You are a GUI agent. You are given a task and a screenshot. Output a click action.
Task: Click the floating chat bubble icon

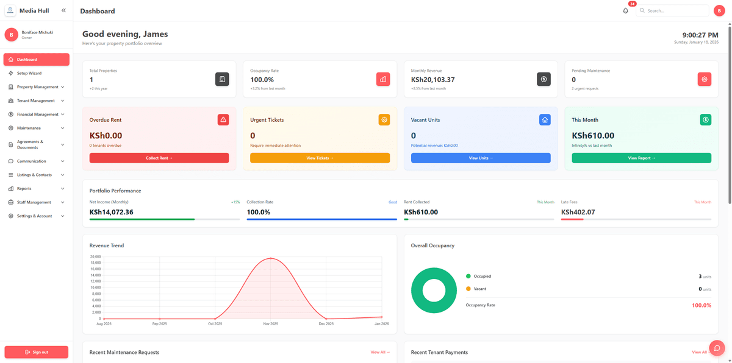pos(717,348)
